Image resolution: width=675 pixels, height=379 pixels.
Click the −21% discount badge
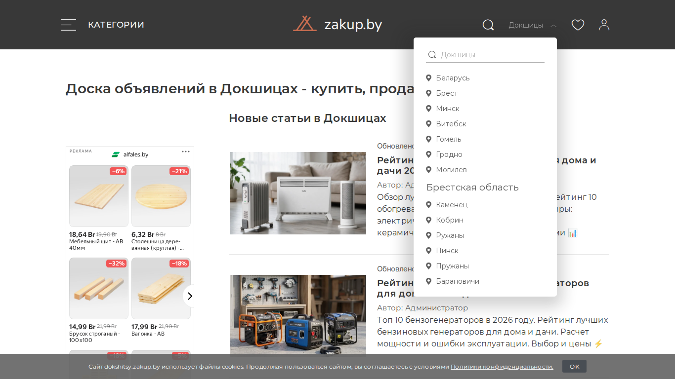tap(179, 171)
